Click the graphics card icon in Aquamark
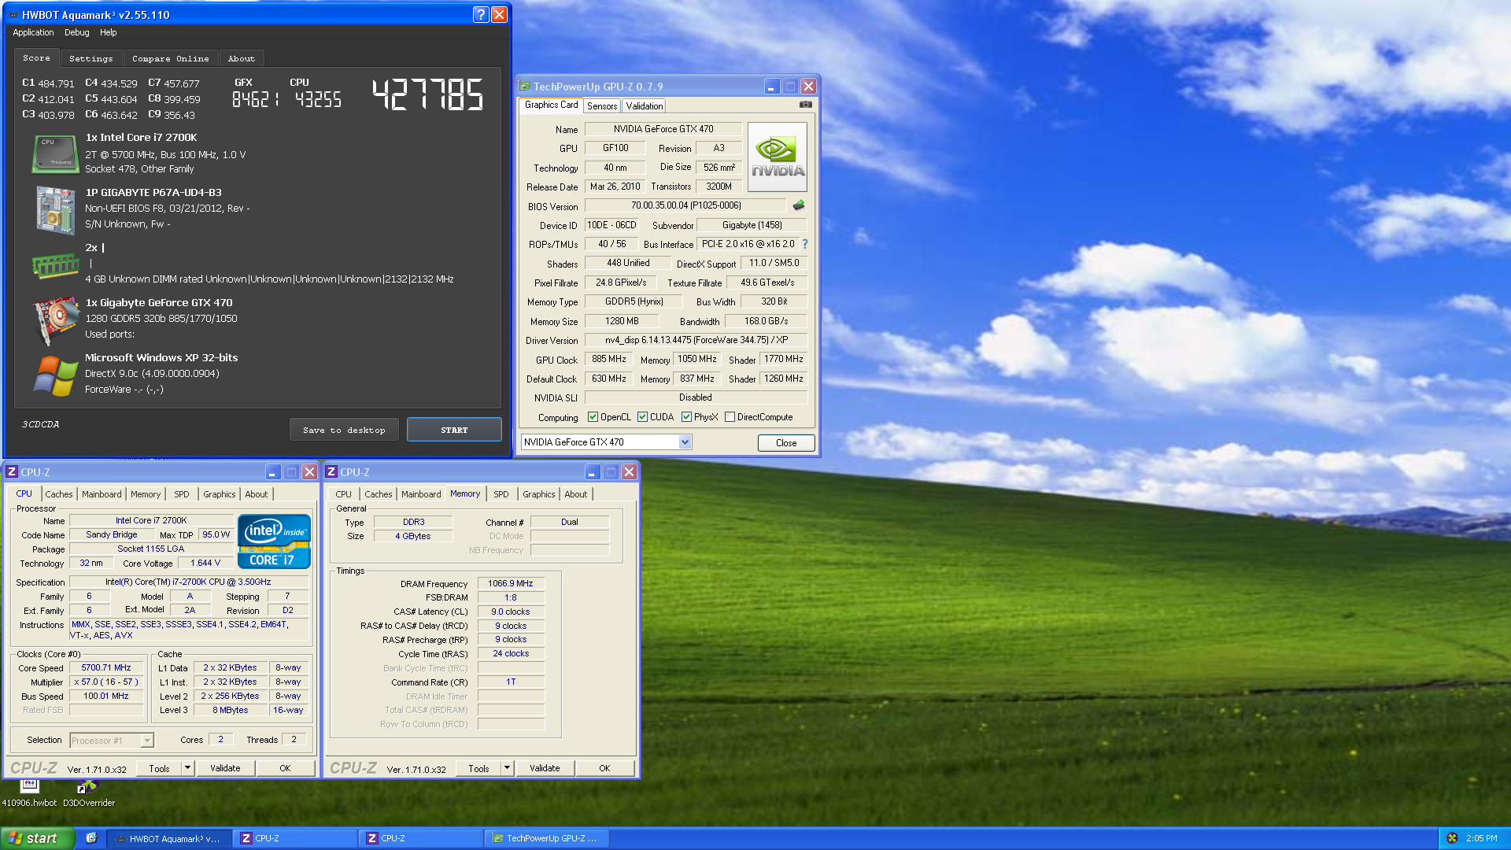The height and width of the screenshot is (850, 1511). pos(54,320)
